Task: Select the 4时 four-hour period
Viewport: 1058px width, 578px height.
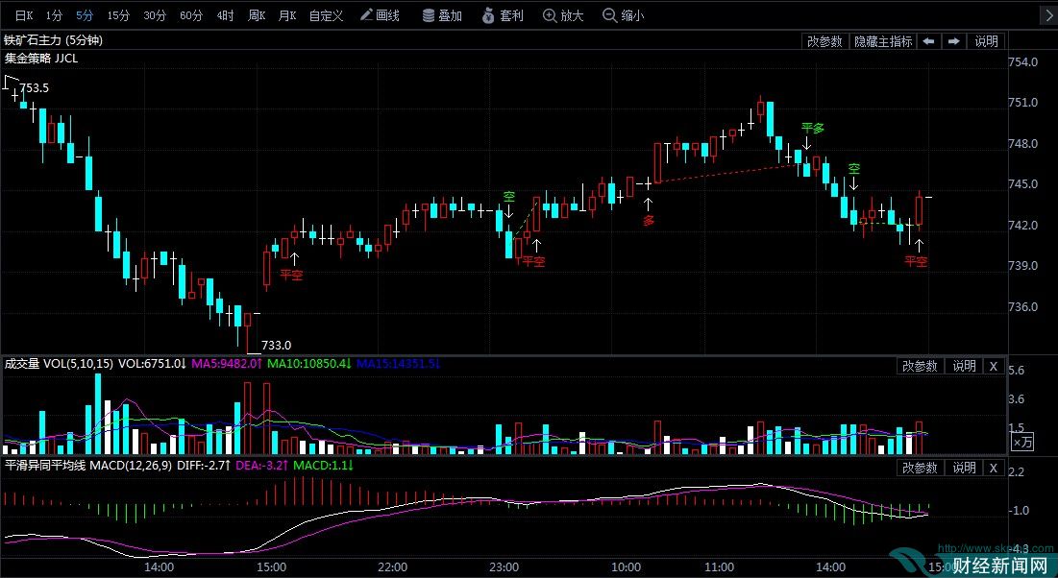Action: tap(226, 15)
